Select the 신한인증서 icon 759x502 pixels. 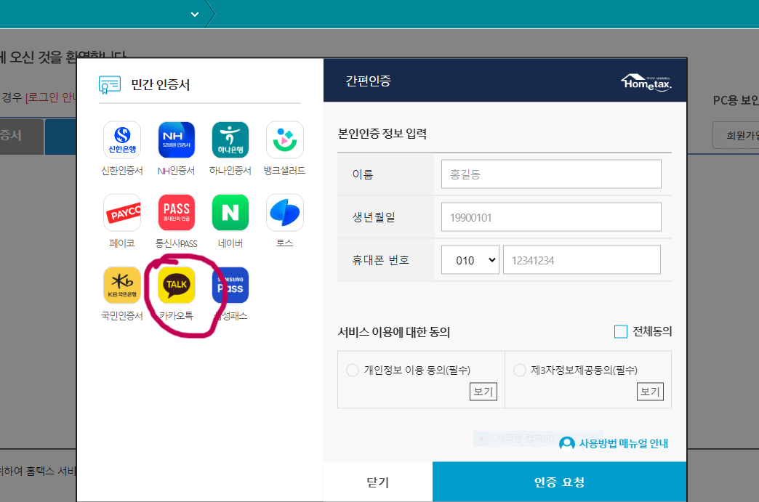tap(122, 139)
